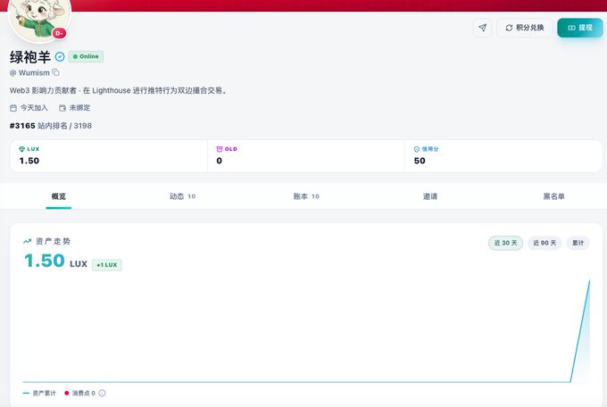The width and height of the screenshot is (607, 407).
Task: Click the wallet icon beside 未绑定
Action: [62, 108]
